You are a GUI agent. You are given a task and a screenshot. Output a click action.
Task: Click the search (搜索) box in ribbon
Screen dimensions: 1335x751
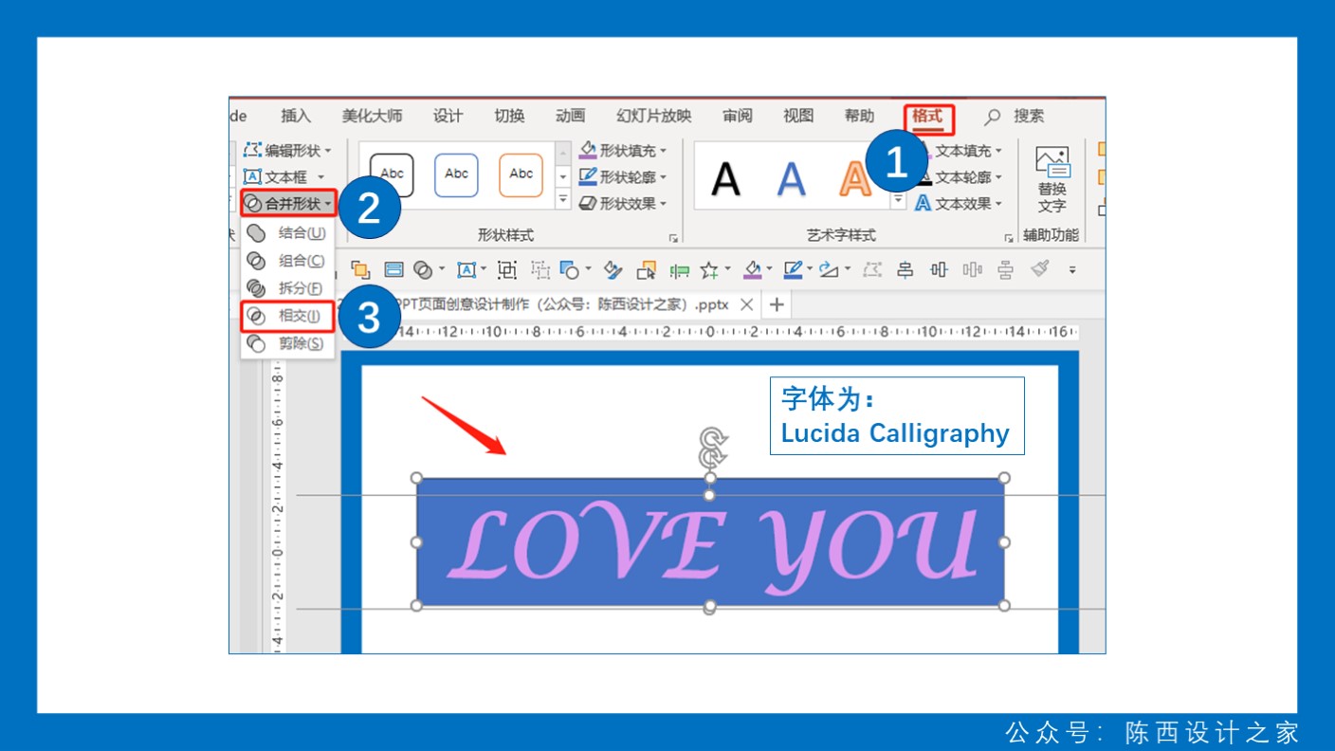click(1029, 116)
